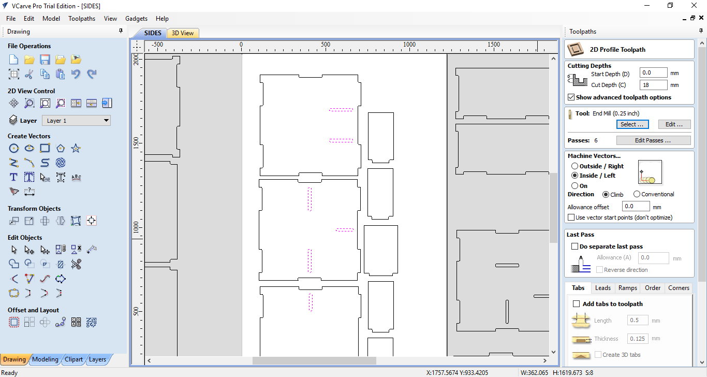Open the Order tab
The image size is (707, 377).
coord(653,288)
